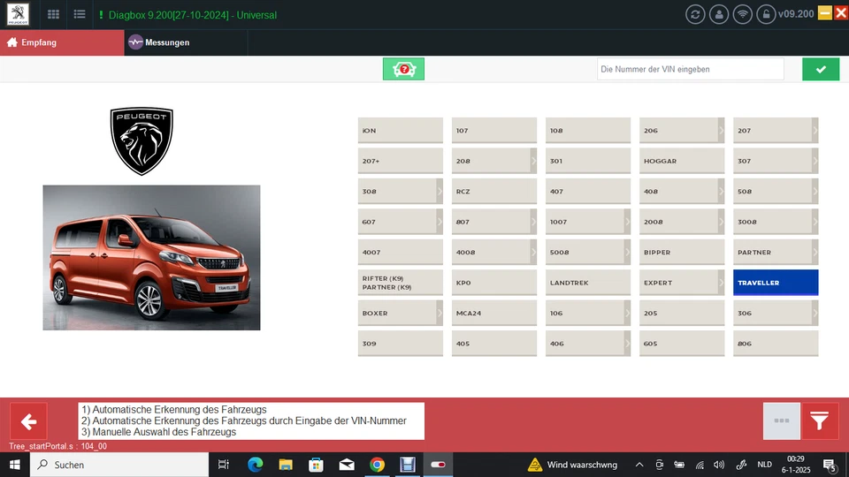Screen dimensions: 849x477
Task: Switch to the Empfang tab
Action: [62, 42]
